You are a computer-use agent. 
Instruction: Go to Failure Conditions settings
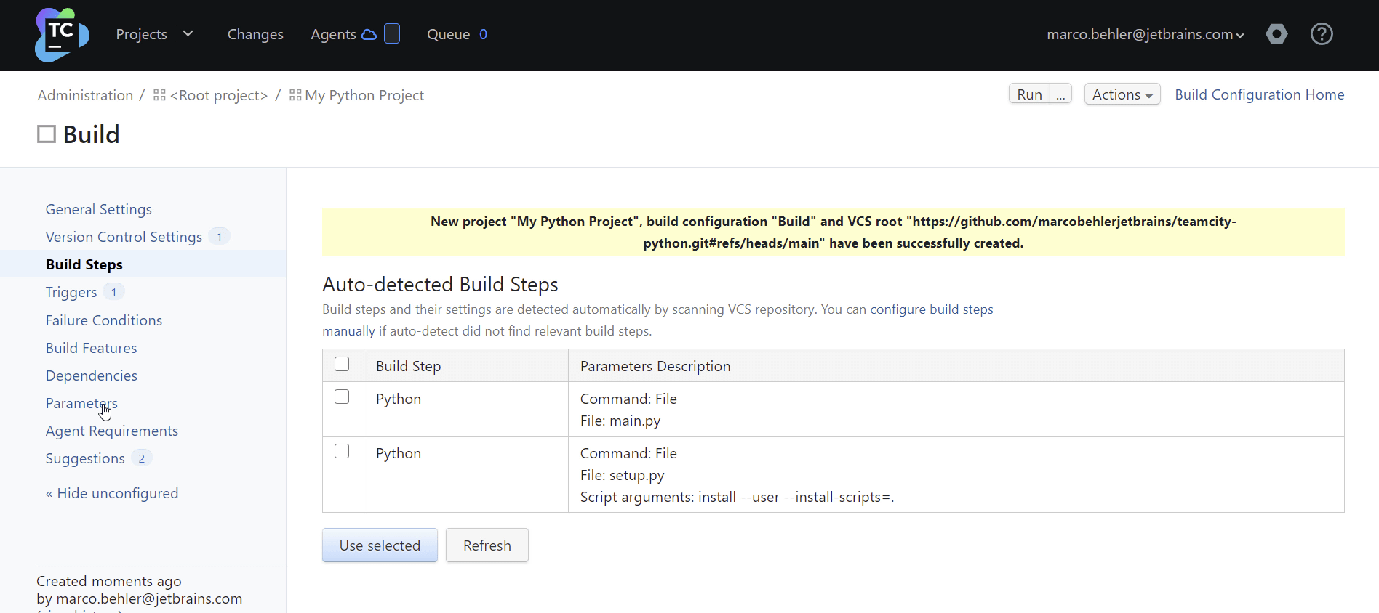104,320
